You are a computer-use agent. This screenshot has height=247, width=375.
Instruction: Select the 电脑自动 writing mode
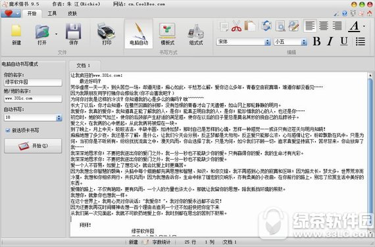point(139,34)
